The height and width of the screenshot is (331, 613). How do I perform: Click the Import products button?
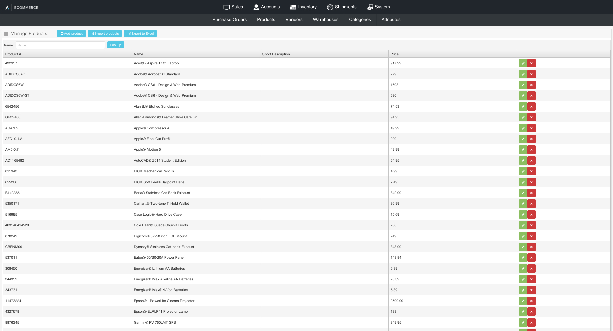point(105,34)
